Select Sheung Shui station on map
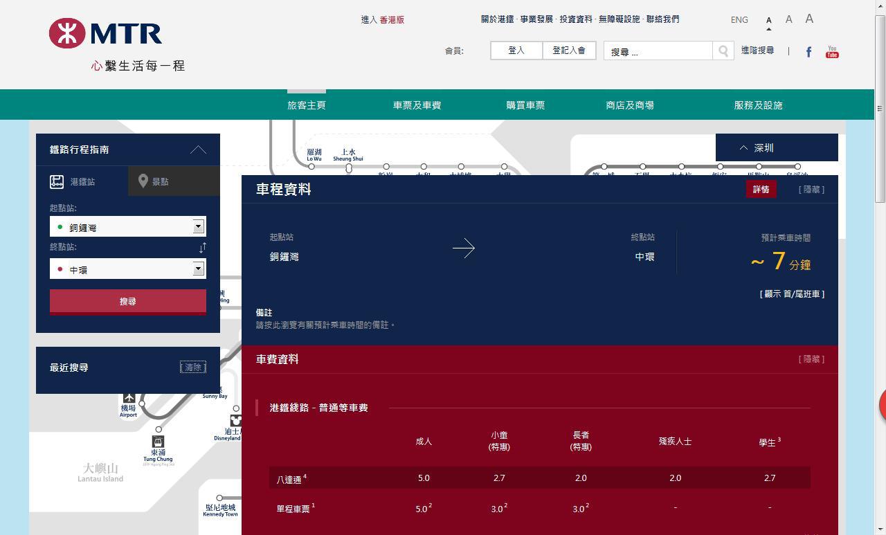The height and width of the screenshot is (535, 886). click(x=348, y=167)
